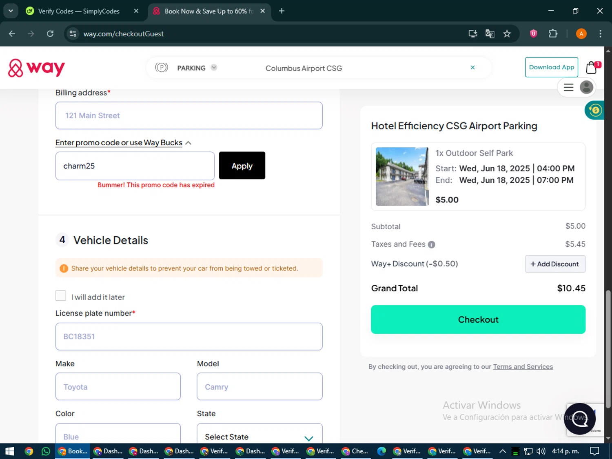Open the Windows notification center
Screen dimensions: 612x459
[x=595, y=451]
